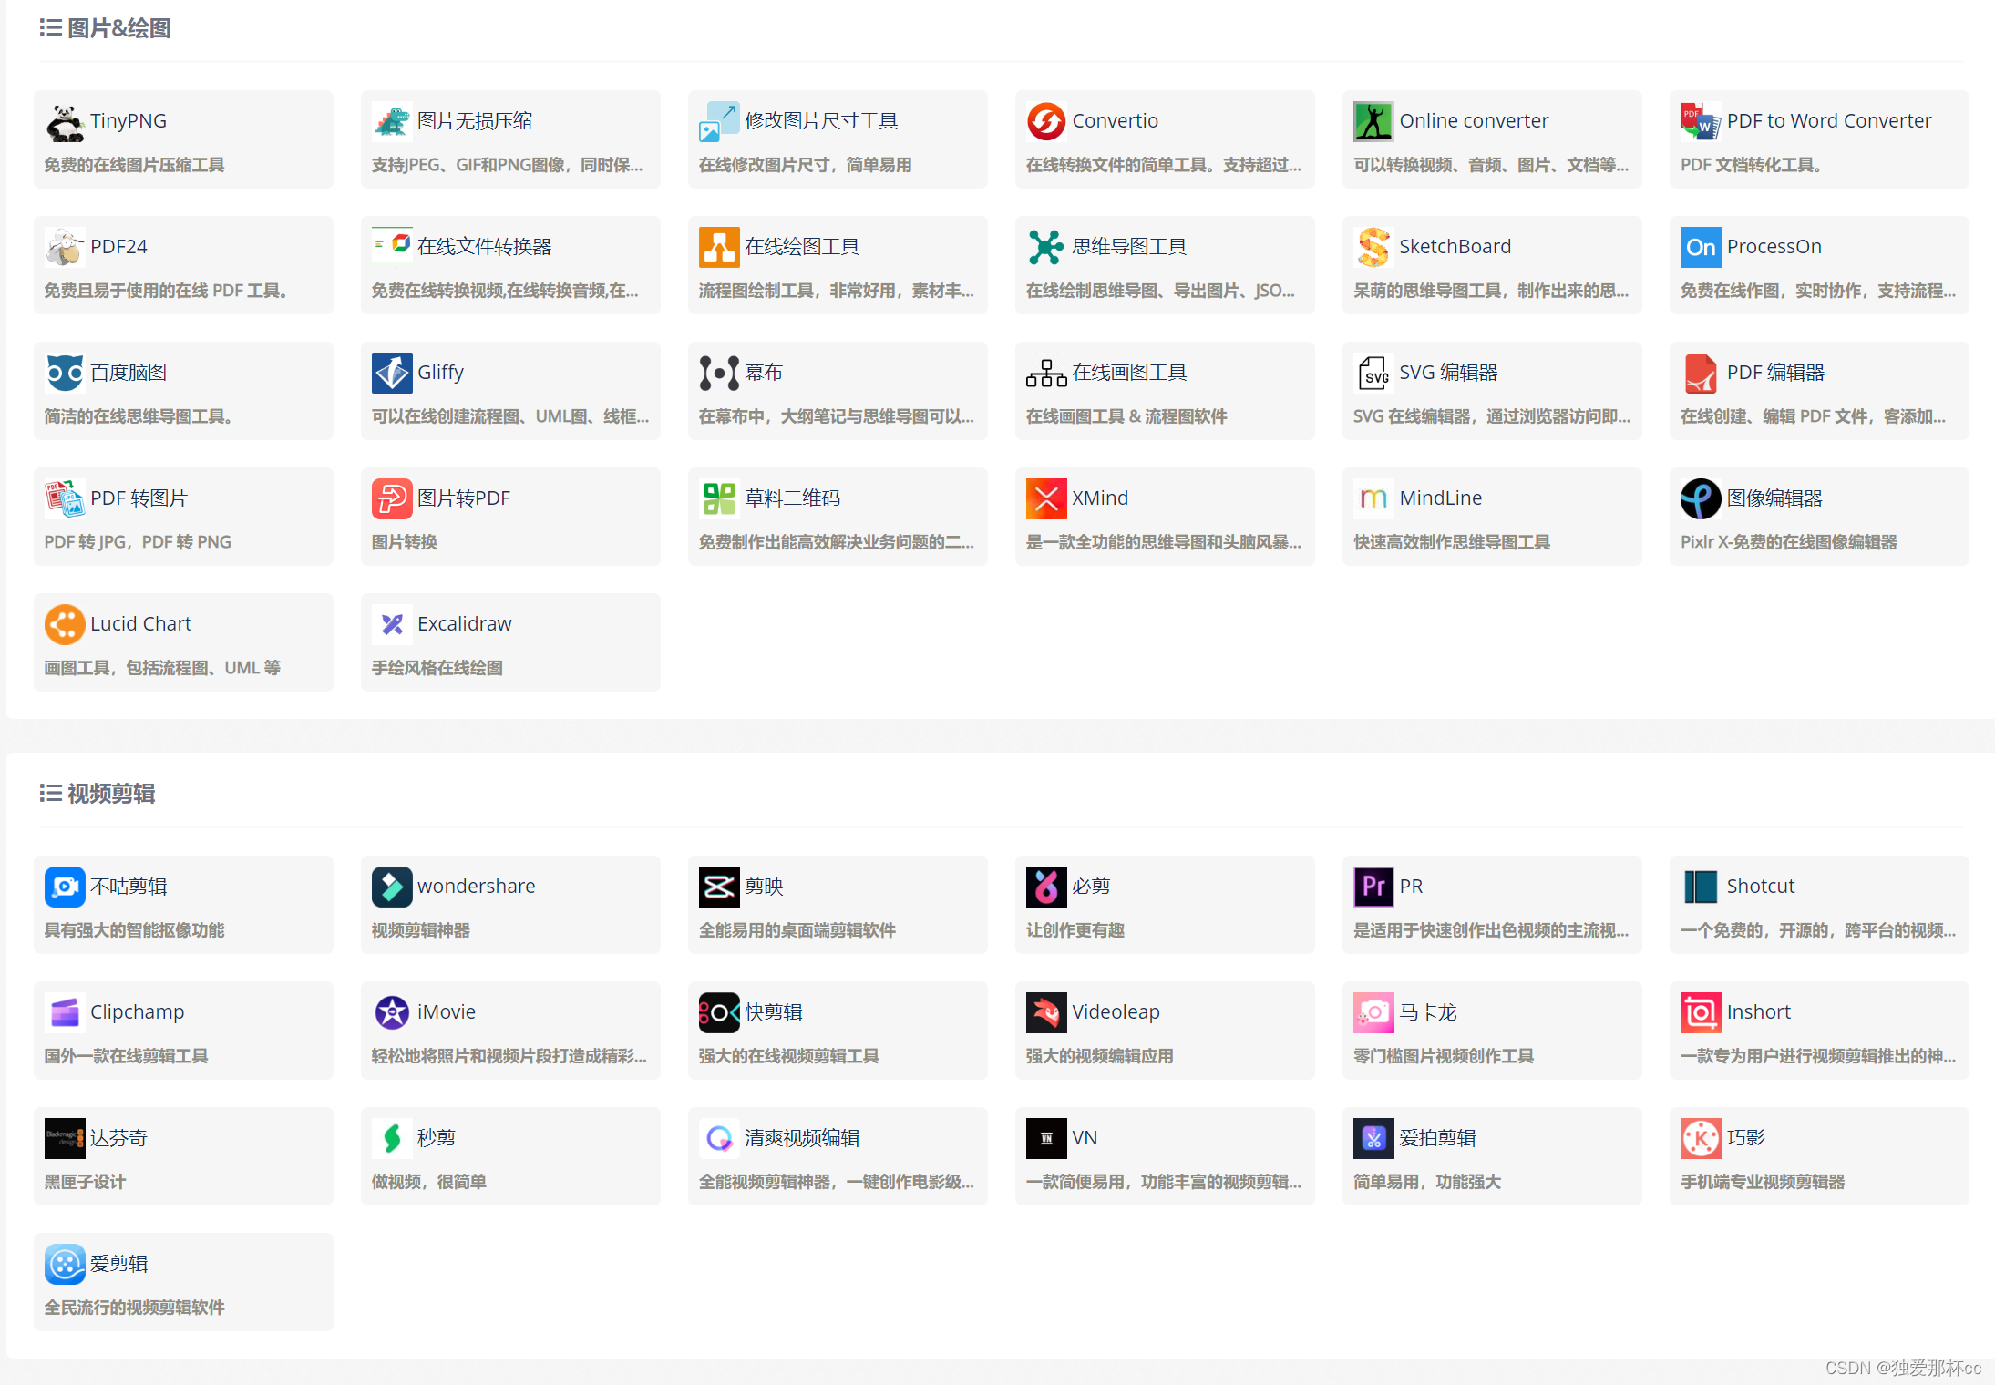This screenshot has height=1385, width=1995.
Task: Open the 清爽视频编辑 link
Action: coord(802,1138)
